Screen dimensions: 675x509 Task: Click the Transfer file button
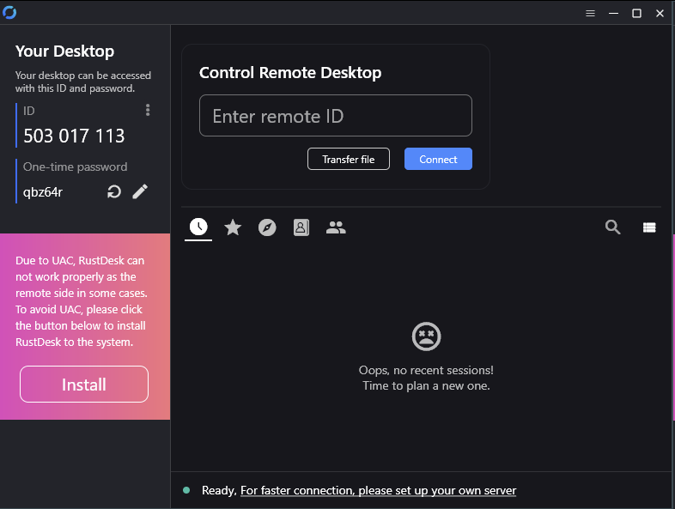pyautogui.click(x=348, y=159)
